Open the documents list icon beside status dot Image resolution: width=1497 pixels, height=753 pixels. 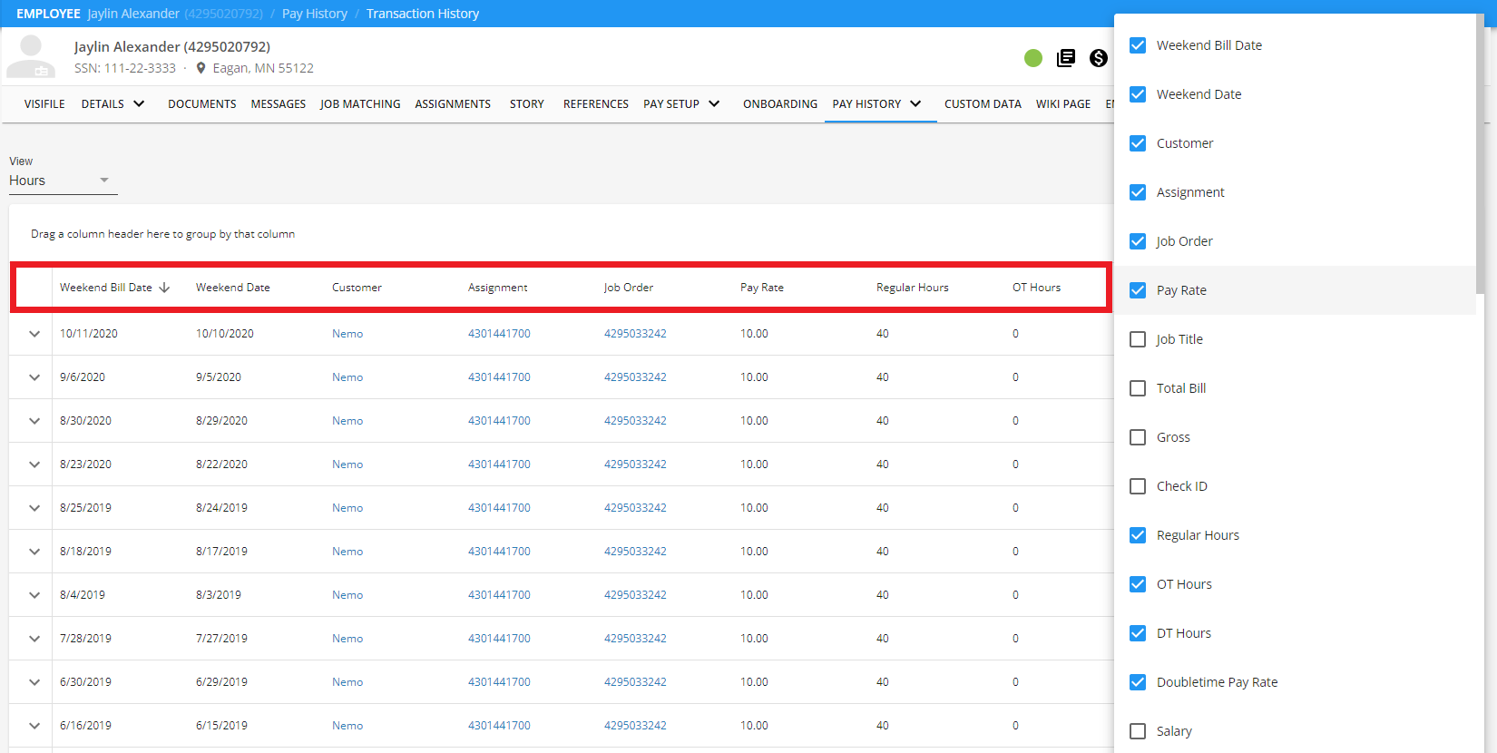click(x=1066, y=58)
